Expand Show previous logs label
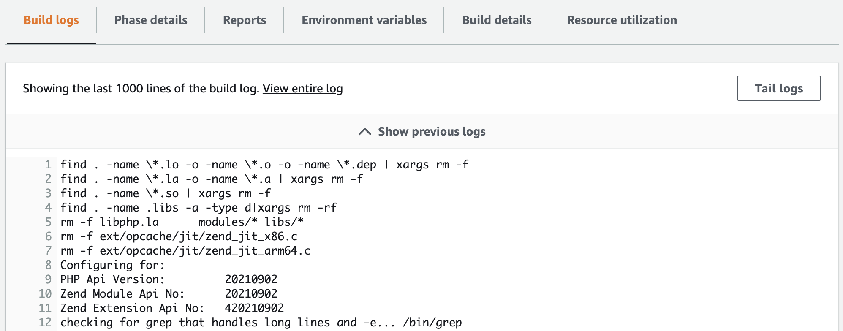Screen dimensions: 843x331 pos(431,132)
